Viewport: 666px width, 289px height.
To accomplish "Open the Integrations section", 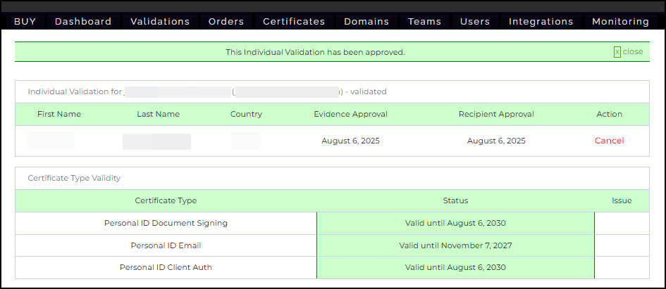I will [541, 22].
